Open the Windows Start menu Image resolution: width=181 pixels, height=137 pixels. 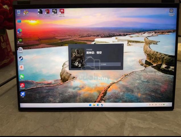click(x=90, y=105)
